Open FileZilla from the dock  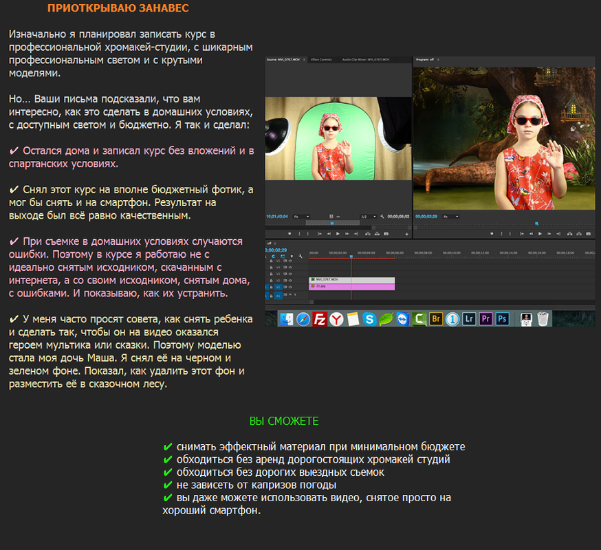320,319
